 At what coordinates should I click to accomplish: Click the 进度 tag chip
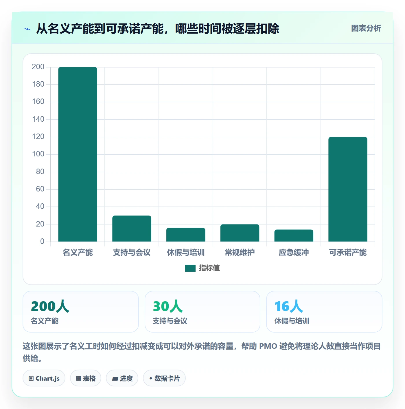[x=122, y=378]
